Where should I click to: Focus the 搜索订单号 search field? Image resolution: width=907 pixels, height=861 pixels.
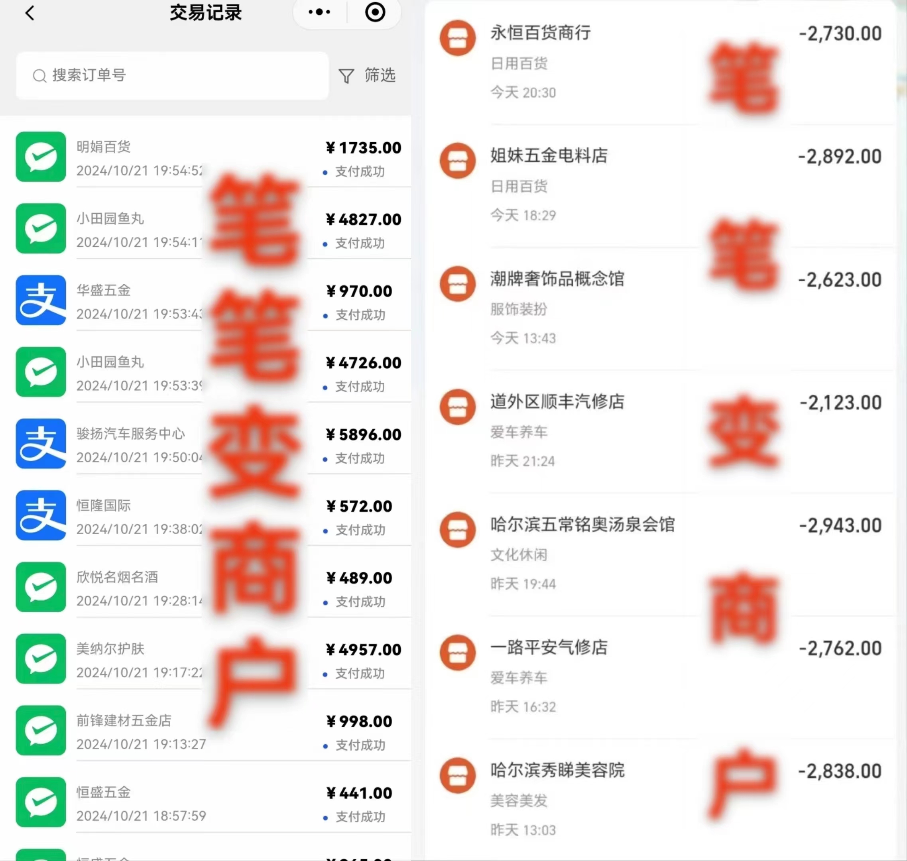[x=172, y=75]
